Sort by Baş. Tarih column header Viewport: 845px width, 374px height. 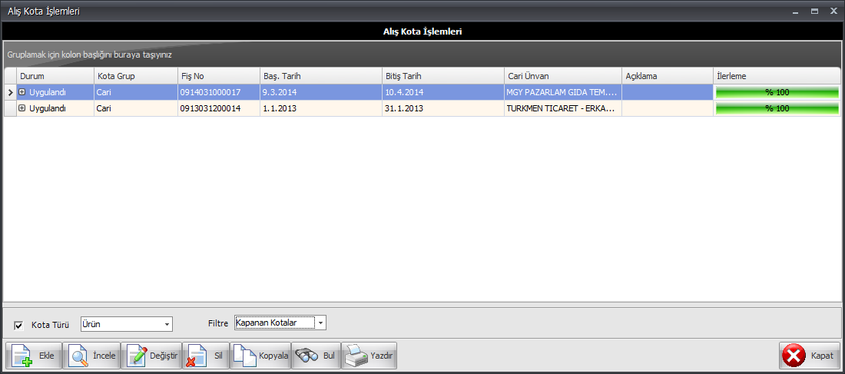pyautogui.click(x=319, y=76)
